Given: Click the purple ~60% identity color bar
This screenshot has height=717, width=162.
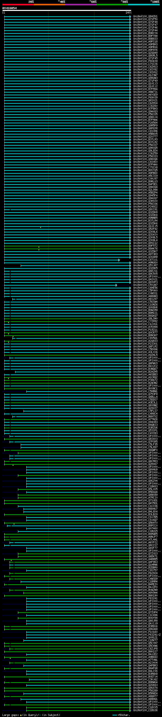Looking at the screenshot, I should pos(81,5).
